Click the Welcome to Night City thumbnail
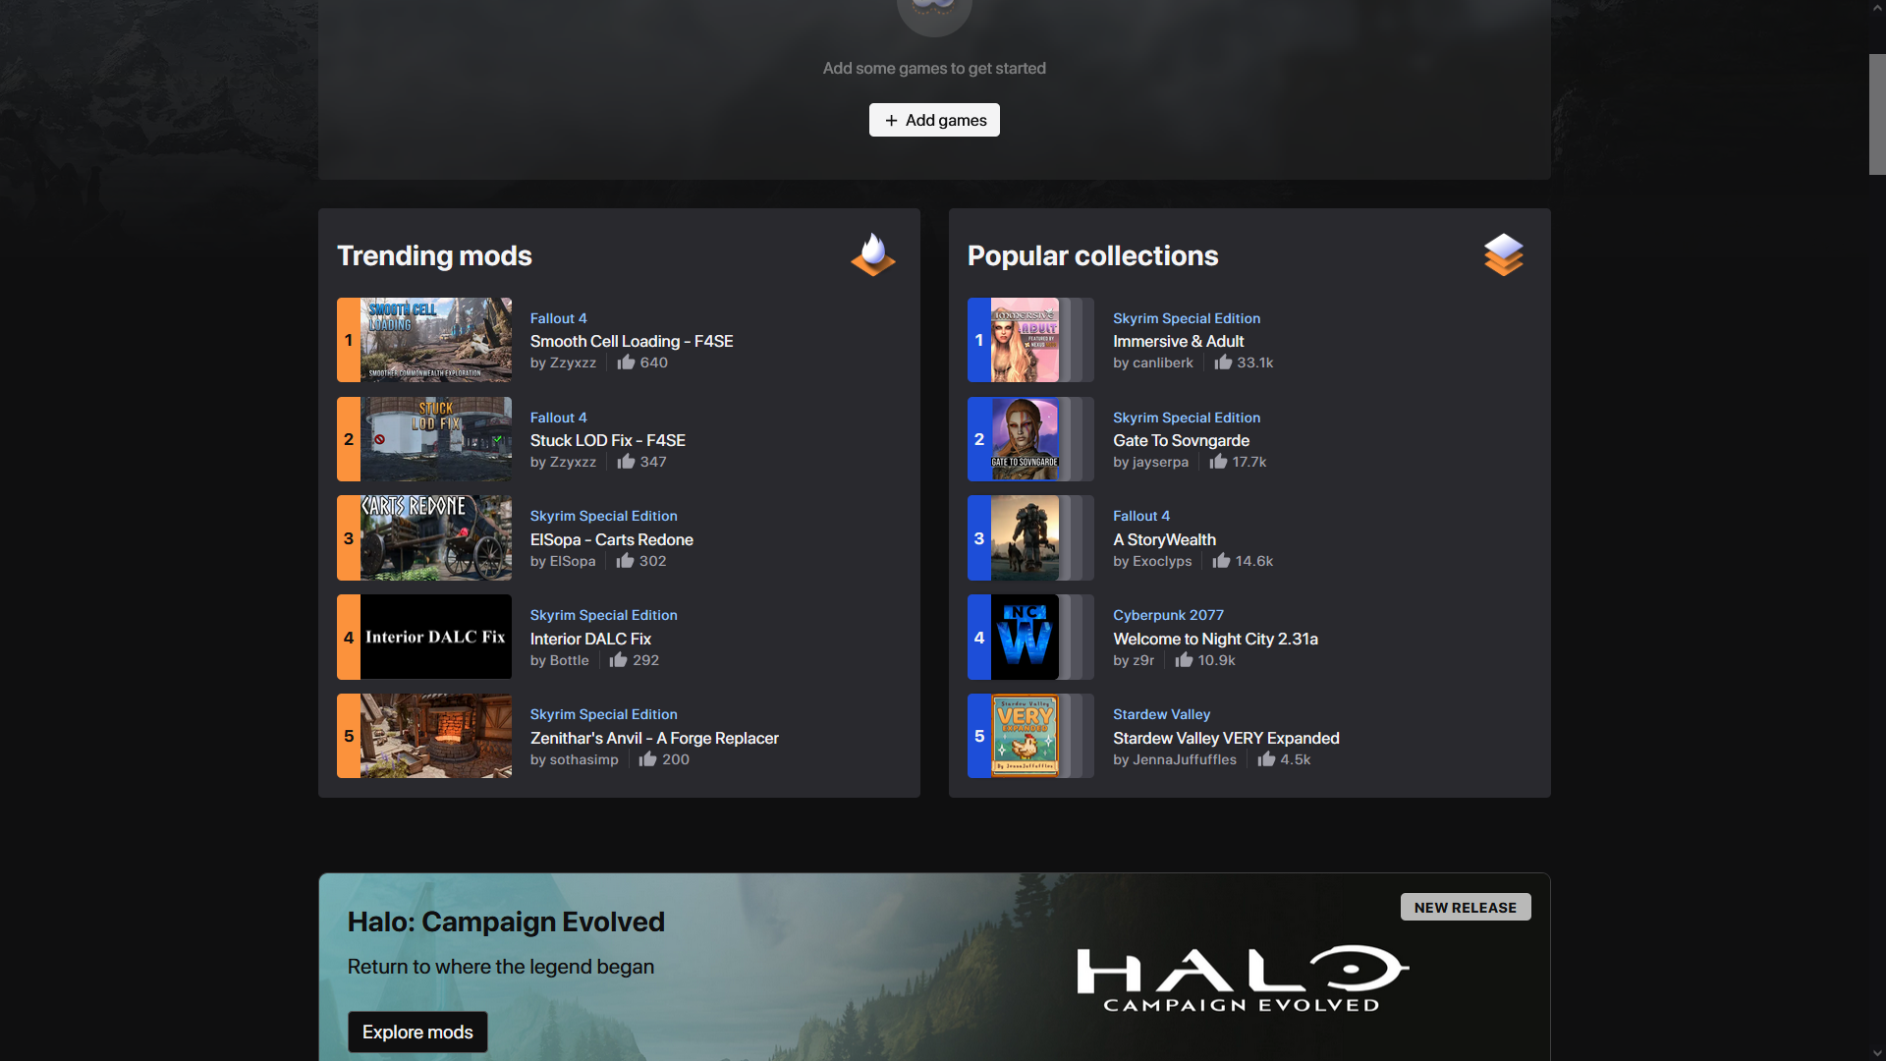The width and height of the screenshot is (1886, 1061). pyautogui.click(x=1025, y=637)
